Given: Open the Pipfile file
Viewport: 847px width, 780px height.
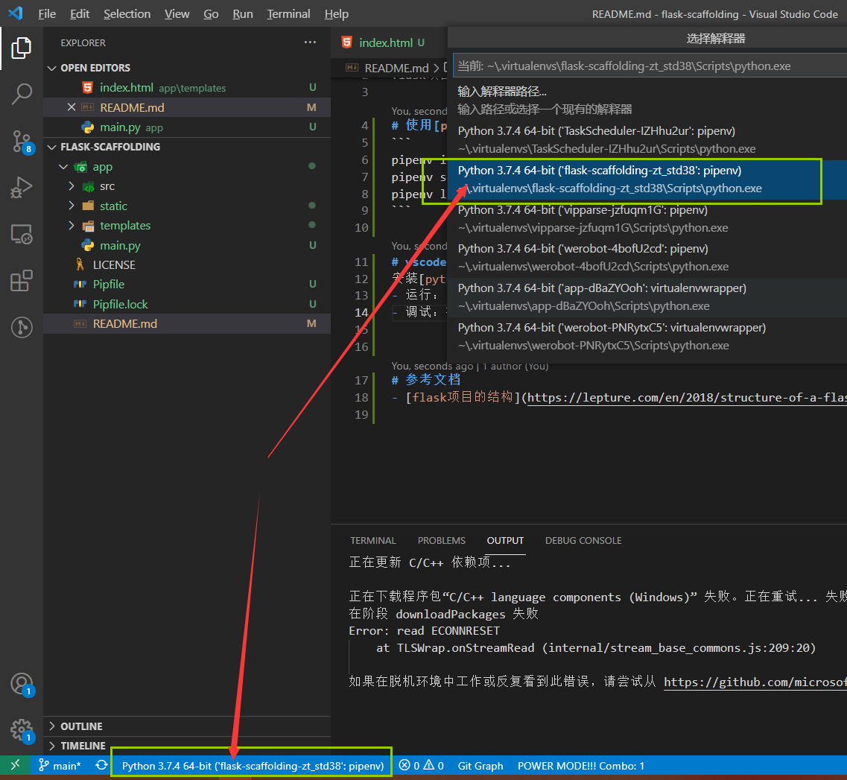Looking at the screenshot, I should [187, 284].
